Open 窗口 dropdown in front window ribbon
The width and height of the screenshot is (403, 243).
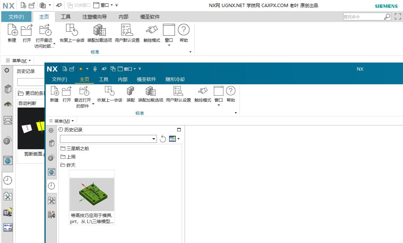(219, 96)
